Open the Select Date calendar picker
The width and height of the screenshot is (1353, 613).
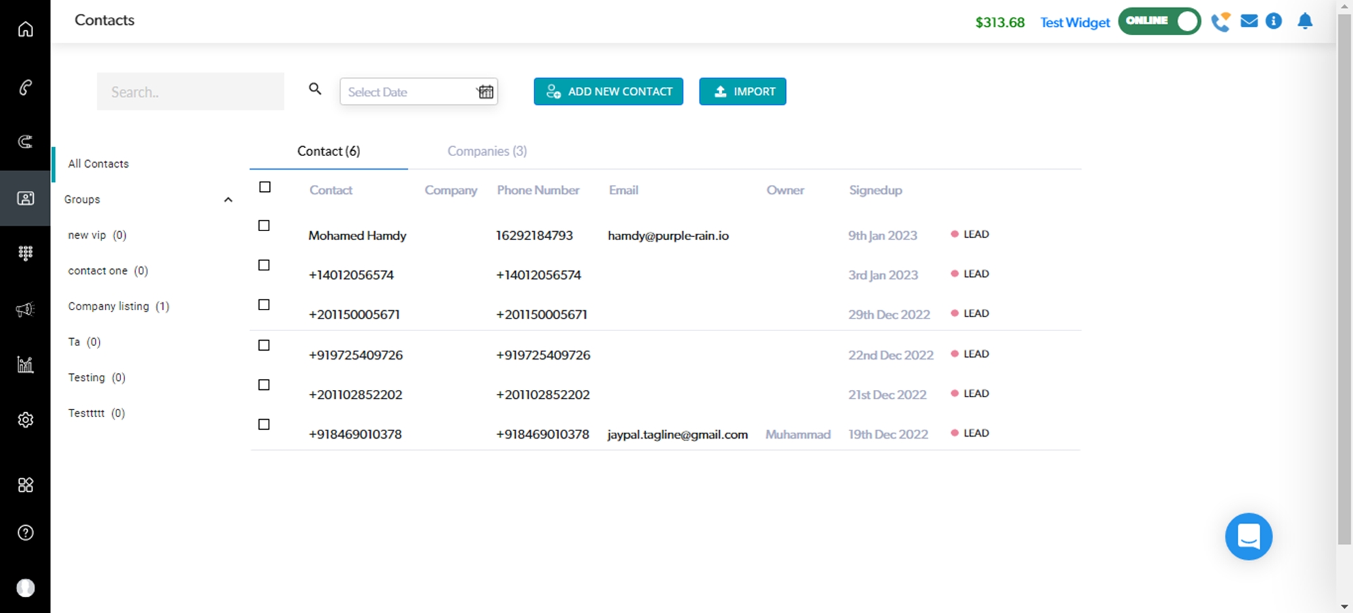point(485,92)
